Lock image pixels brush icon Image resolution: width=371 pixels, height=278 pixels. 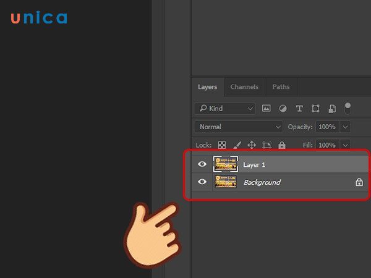[x=237, y=145]
